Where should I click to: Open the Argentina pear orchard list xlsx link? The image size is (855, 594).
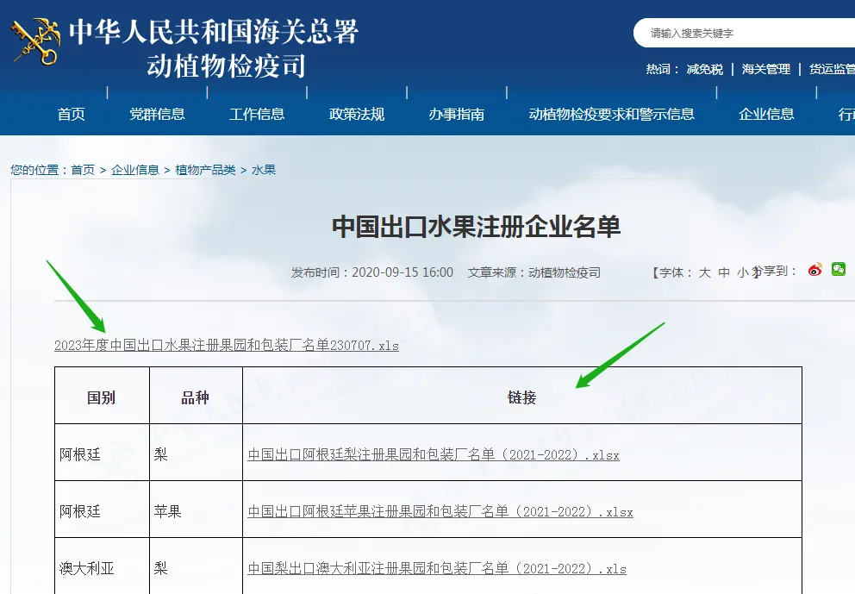pos(434,453)
